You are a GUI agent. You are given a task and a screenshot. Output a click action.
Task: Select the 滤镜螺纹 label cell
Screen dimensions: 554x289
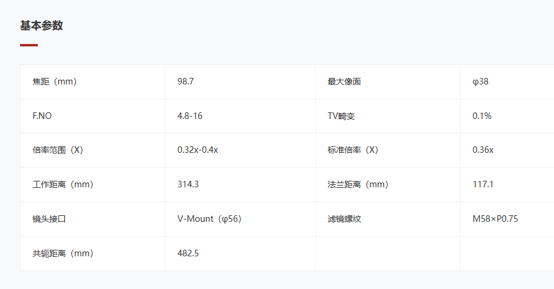click(x=388, y=219)
